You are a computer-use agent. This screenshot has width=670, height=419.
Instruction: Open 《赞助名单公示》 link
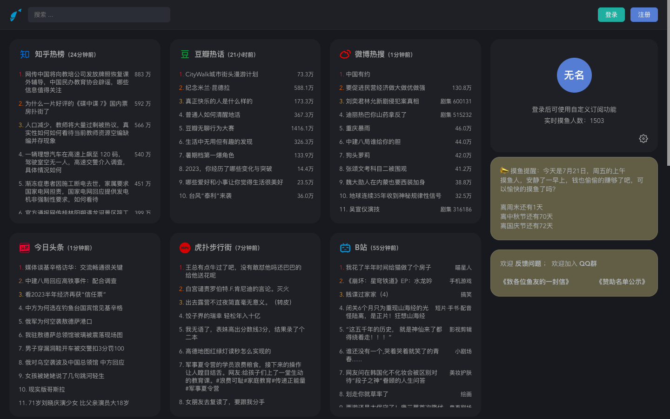[622, 282]
